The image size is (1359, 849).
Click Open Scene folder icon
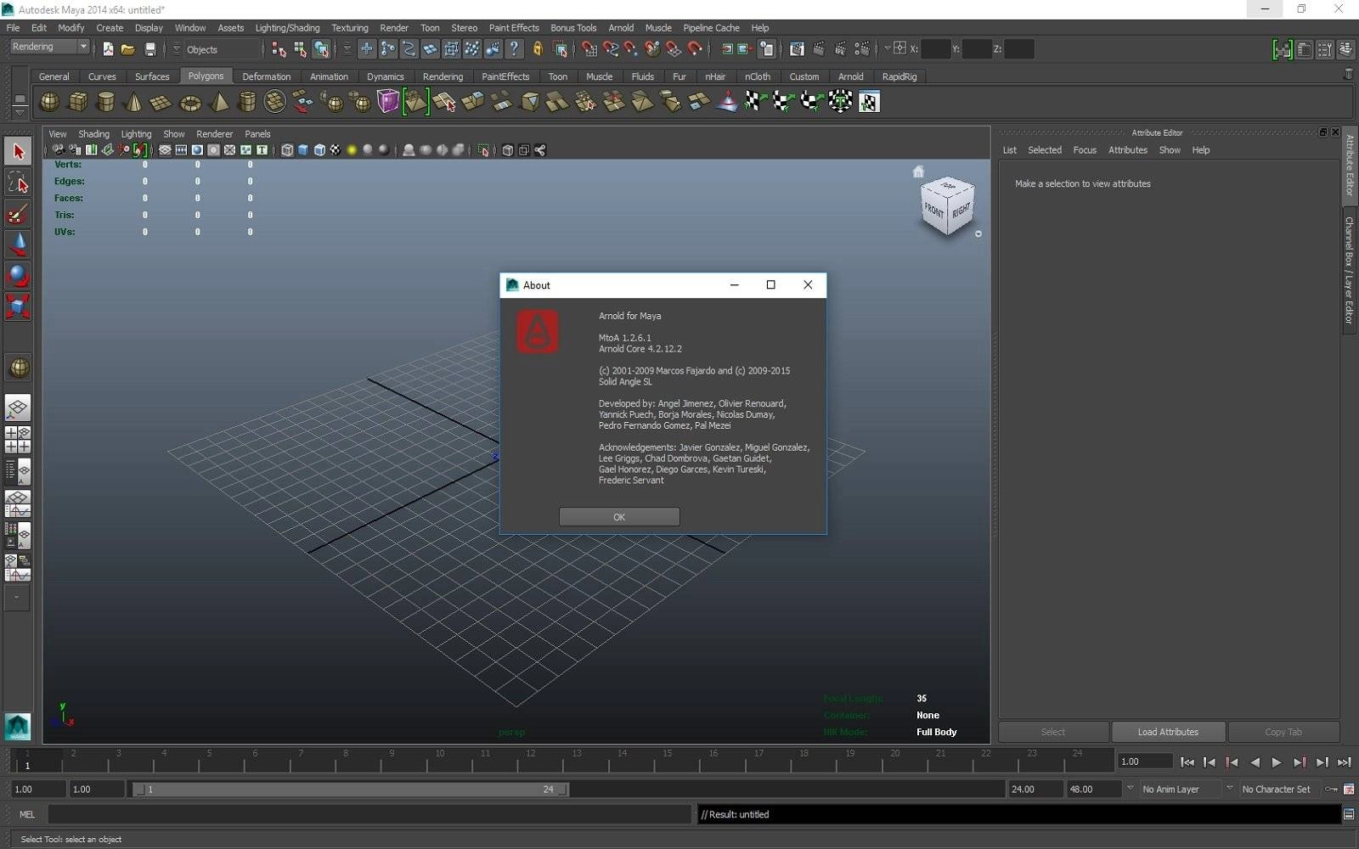click(x=128, y=49)
